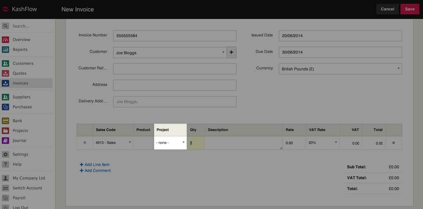Expand the VAT Rate 20% dropdown
The image size is (423, 209).
point(322,143)
